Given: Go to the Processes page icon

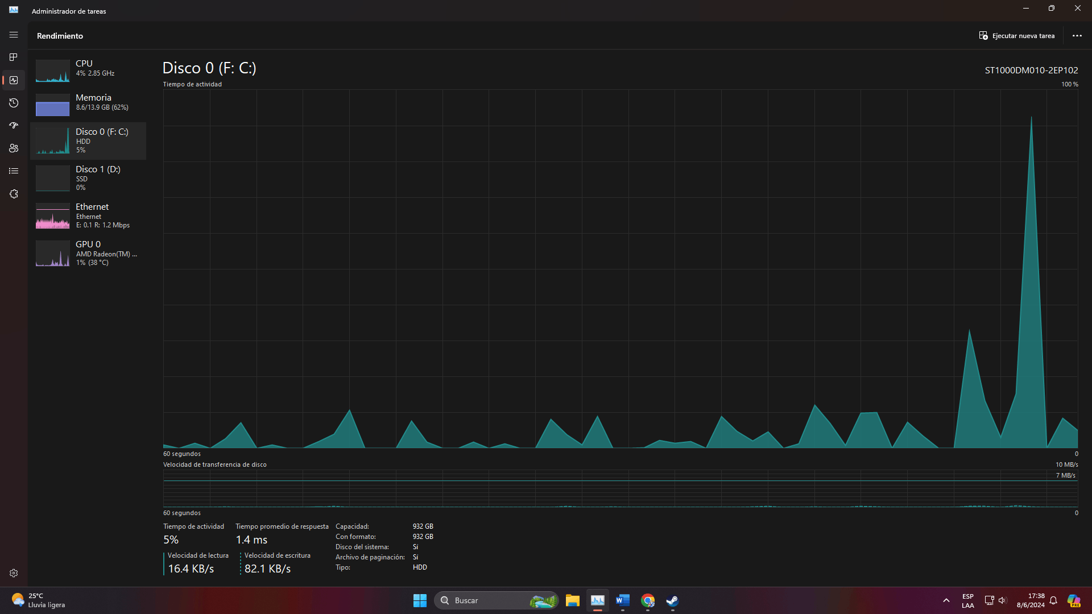Looking at the screenshot, I should [x=14, y=57].
